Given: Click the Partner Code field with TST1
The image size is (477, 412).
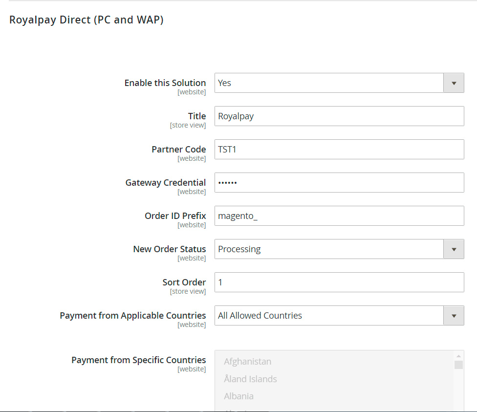Looking at the screenshot, I should coord(339,149).
